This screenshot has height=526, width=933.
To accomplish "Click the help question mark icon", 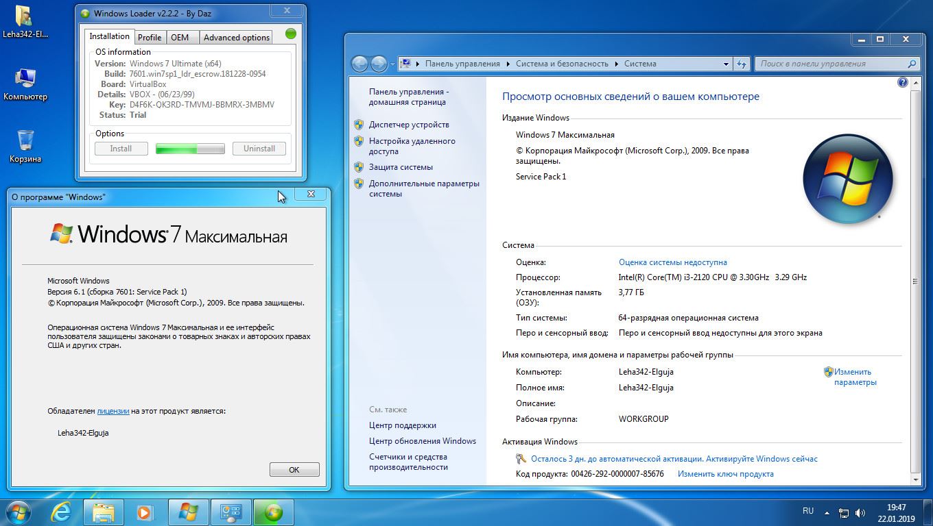I will (x=902, y=82).
